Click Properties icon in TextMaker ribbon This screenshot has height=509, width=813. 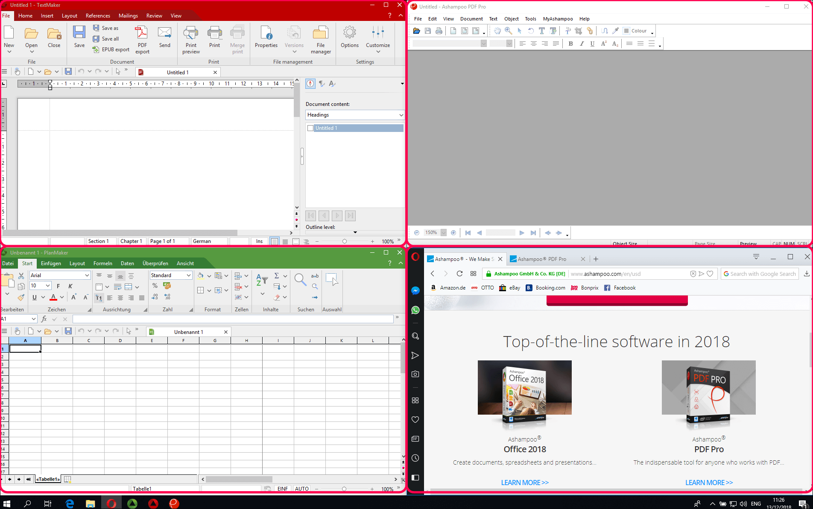(266, 36)
